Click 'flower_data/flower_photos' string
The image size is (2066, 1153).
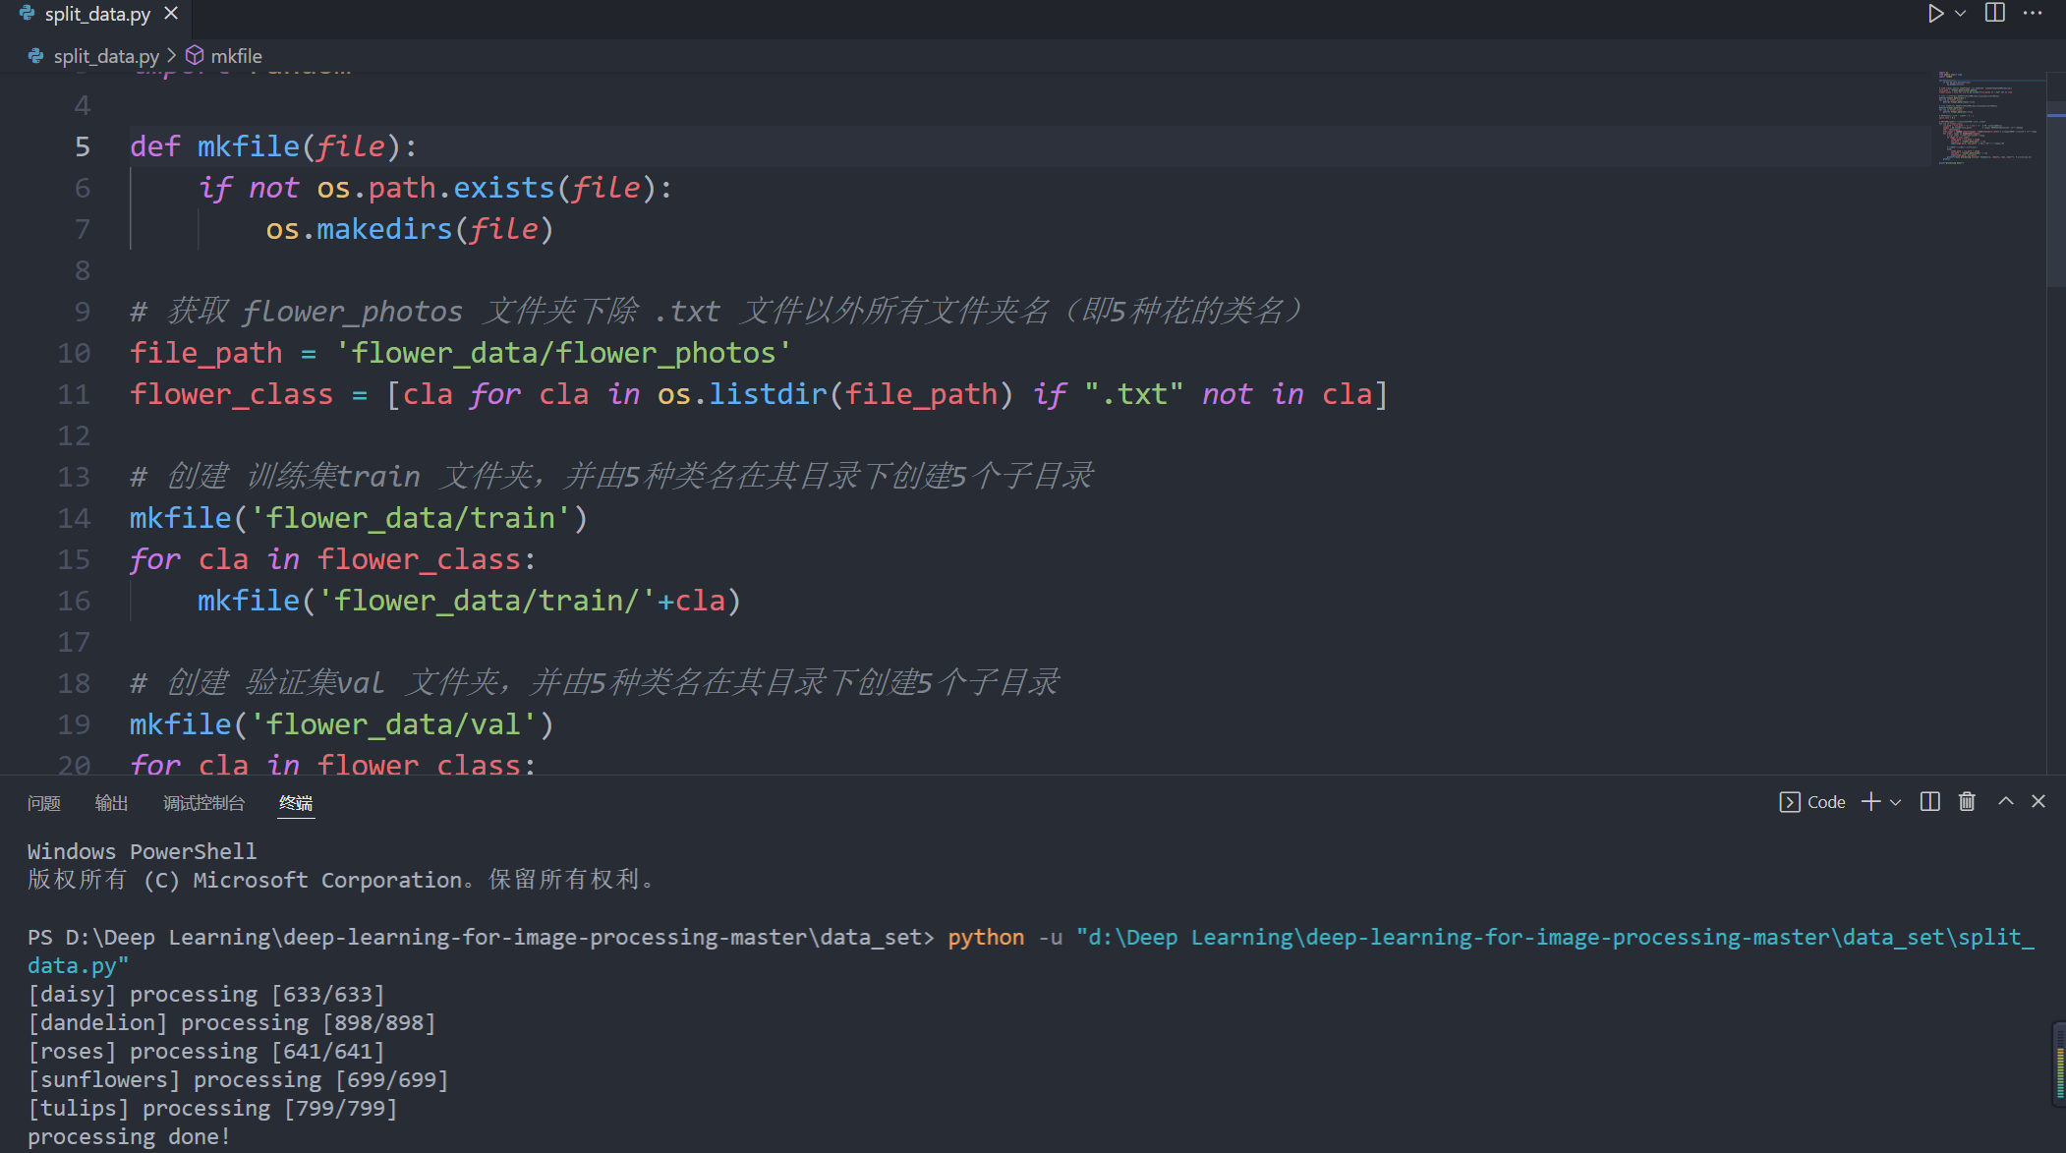[563, 353]
